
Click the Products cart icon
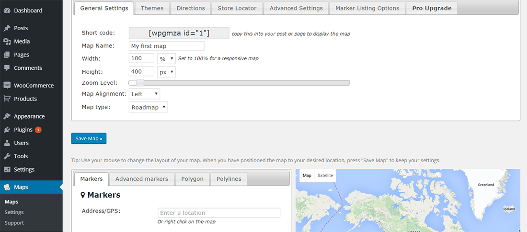7,99
